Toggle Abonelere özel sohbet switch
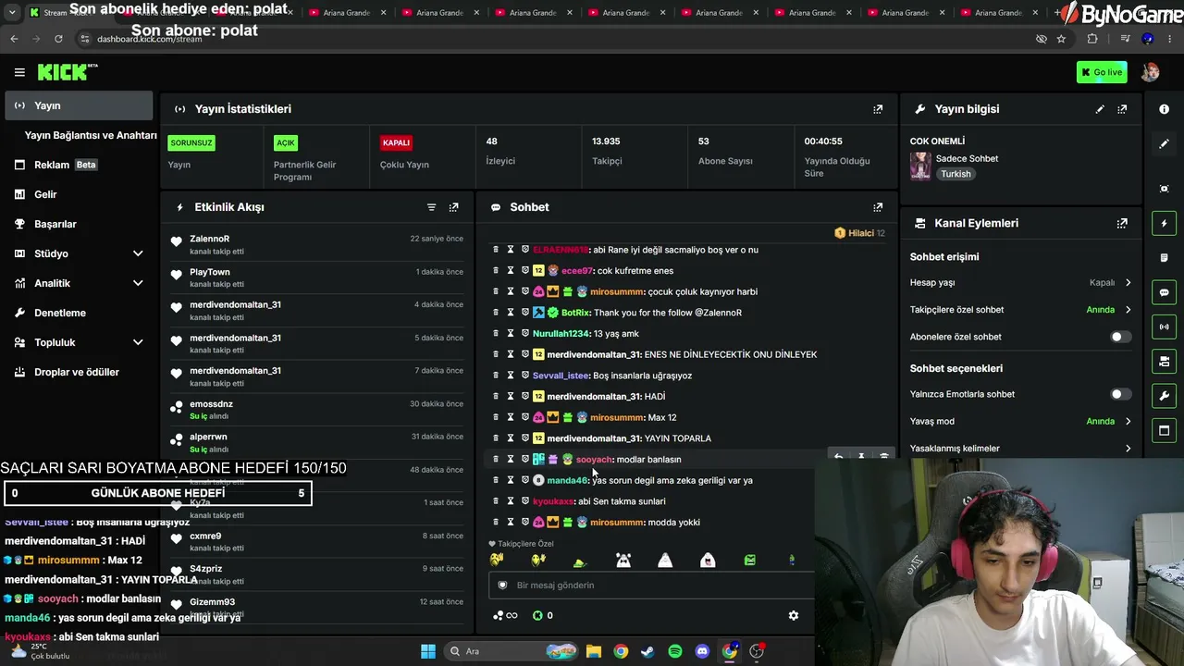The width and height of the screenshot is (1184, 666). coord(1120,337)
